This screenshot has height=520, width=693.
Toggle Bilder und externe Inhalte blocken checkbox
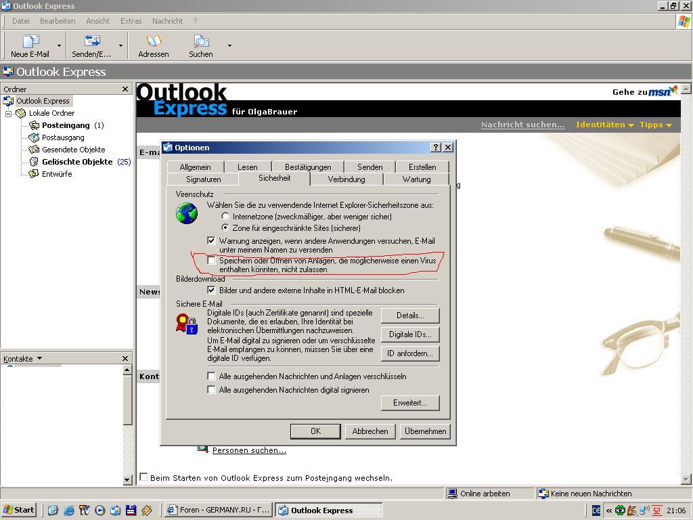point(211,290)
